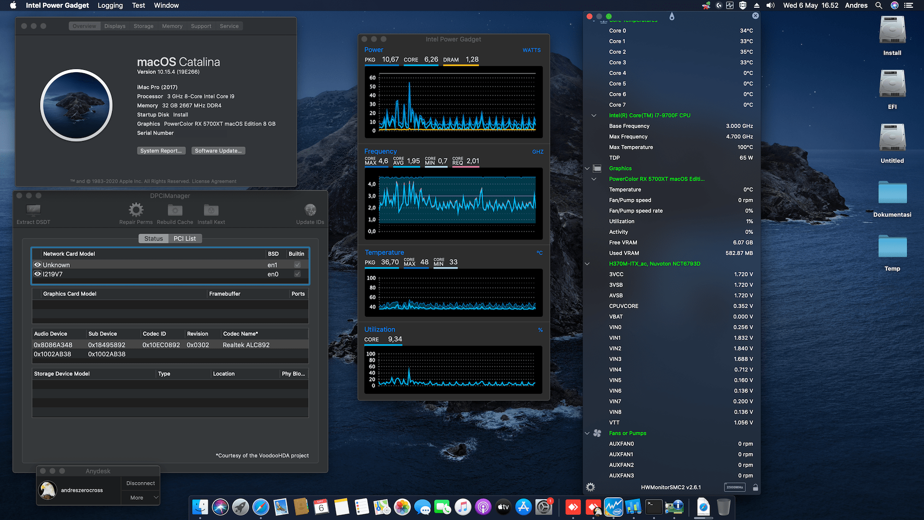Click the Install Kext icon
Image resolution: width=924 pixels, height=520 pixels.
(211, 209)
